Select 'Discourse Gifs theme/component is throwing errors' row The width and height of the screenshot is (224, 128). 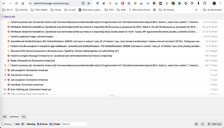point(110,51)
